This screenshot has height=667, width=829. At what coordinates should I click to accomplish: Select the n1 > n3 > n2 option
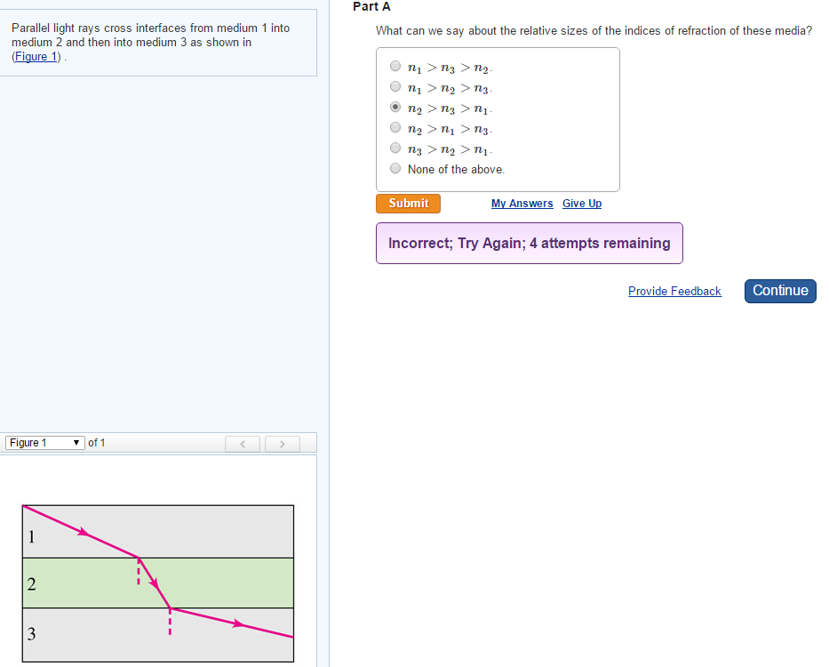pos(395,66)
